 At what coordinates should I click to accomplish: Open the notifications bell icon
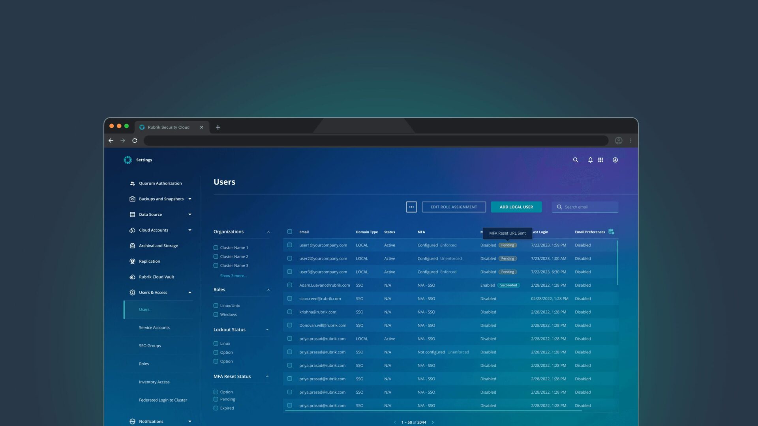coord(590,160)
